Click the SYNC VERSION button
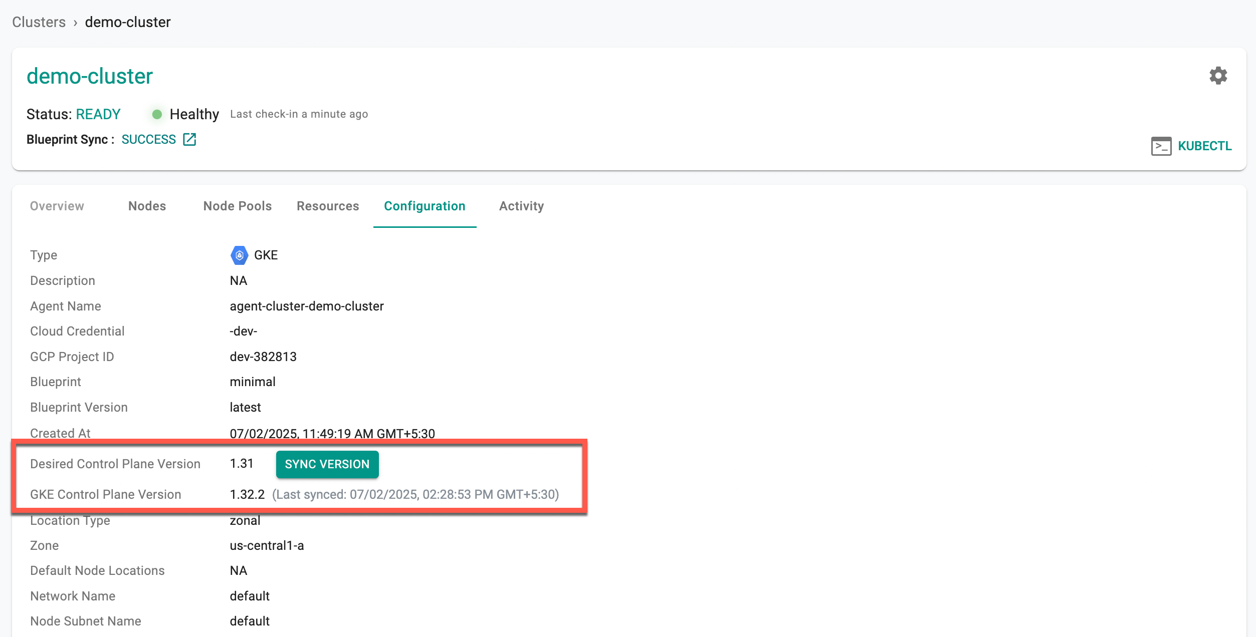The height and width of the screenshot is (637, 1256). click(327, 464)
